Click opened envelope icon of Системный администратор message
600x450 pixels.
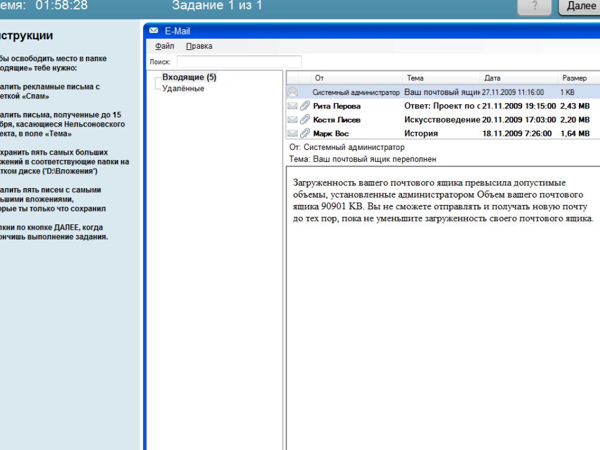pyautogui.click(x=293, y=92)
